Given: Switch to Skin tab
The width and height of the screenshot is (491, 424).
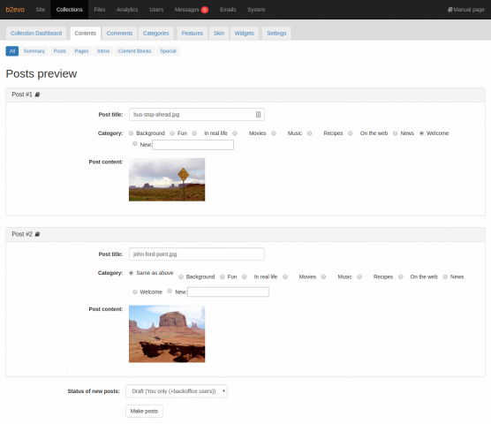Looking at the screenshot, I should click(x=219, y=34).
